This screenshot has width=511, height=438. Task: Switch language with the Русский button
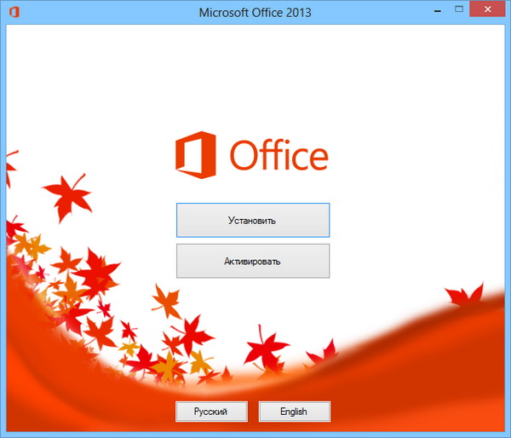(211, 412)
